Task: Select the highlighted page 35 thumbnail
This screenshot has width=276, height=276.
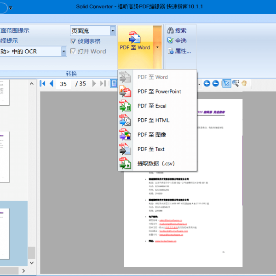Action: pyautogui.click(x=5, y=234)
